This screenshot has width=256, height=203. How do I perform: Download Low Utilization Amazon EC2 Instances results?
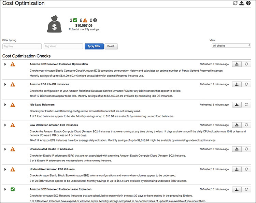[x=237, y=125]
